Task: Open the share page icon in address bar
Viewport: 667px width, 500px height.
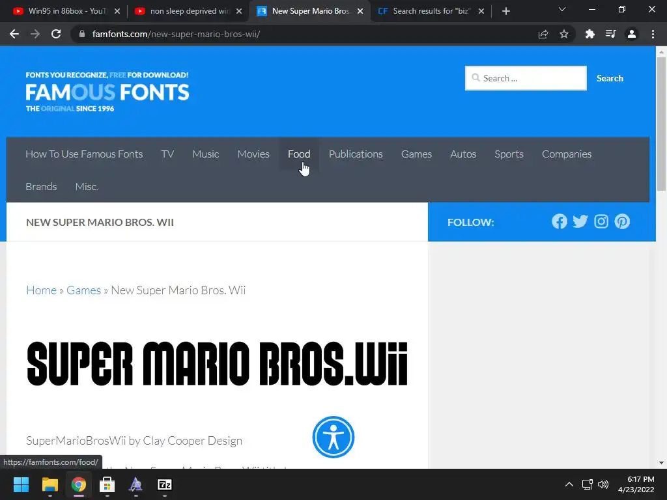Action: point(543,34)
